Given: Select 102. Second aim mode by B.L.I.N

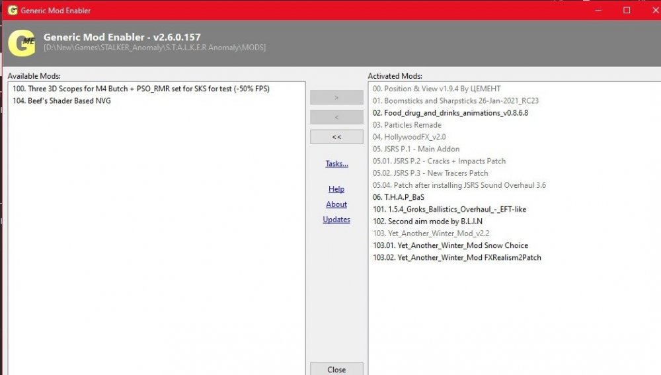Looking at the screenshot, I should [x=428, y=222].
